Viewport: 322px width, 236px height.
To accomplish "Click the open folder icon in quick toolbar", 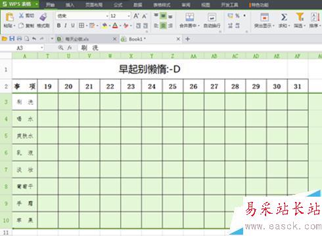I will pyautogui.click(x=4, y=39).
